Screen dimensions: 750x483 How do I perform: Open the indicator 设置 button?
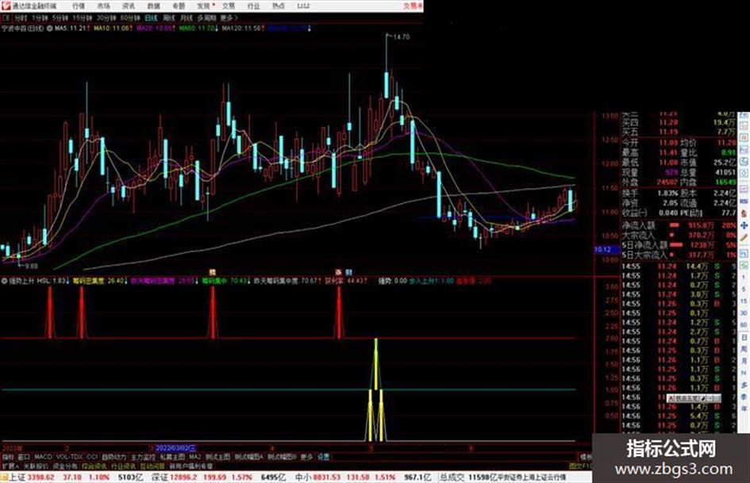[x=323, y=457]
